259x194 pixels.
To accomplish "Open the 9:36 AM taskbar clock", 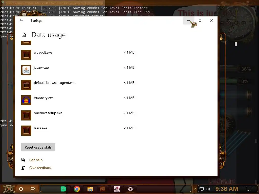I will (227, 189).
